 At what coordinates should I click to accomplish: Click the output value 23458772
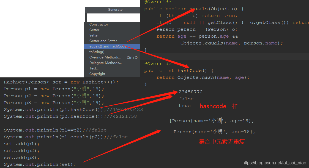click(x=191, y=92)
